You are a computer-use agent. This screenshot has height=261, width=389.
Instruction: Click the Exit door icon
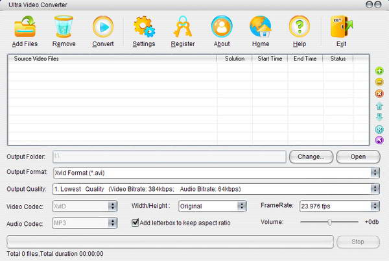tap(342, 27)
